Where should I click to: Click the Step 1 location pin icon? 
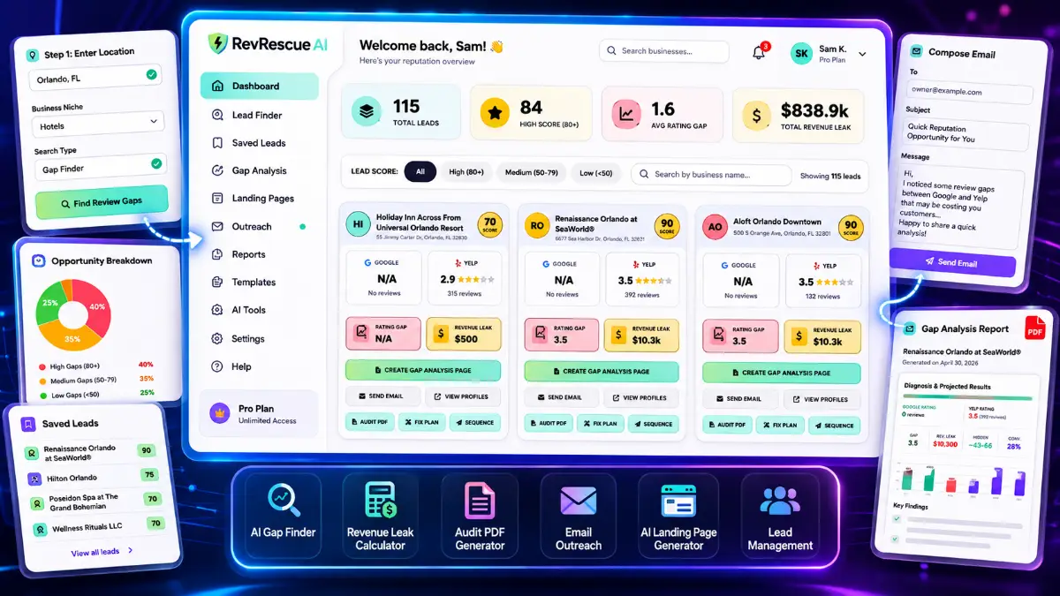[34, 55]
